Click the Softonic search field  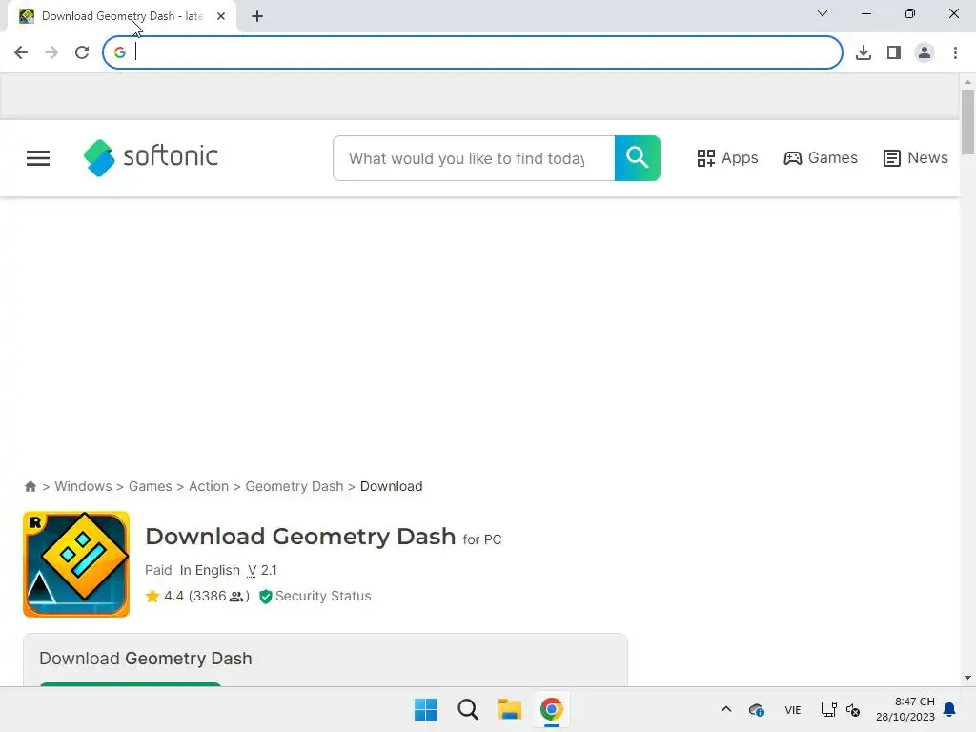(x=474, y=158)
